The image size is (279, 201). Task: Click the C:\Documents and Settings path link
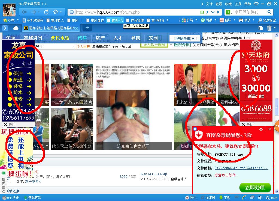(x=241, y=168)
